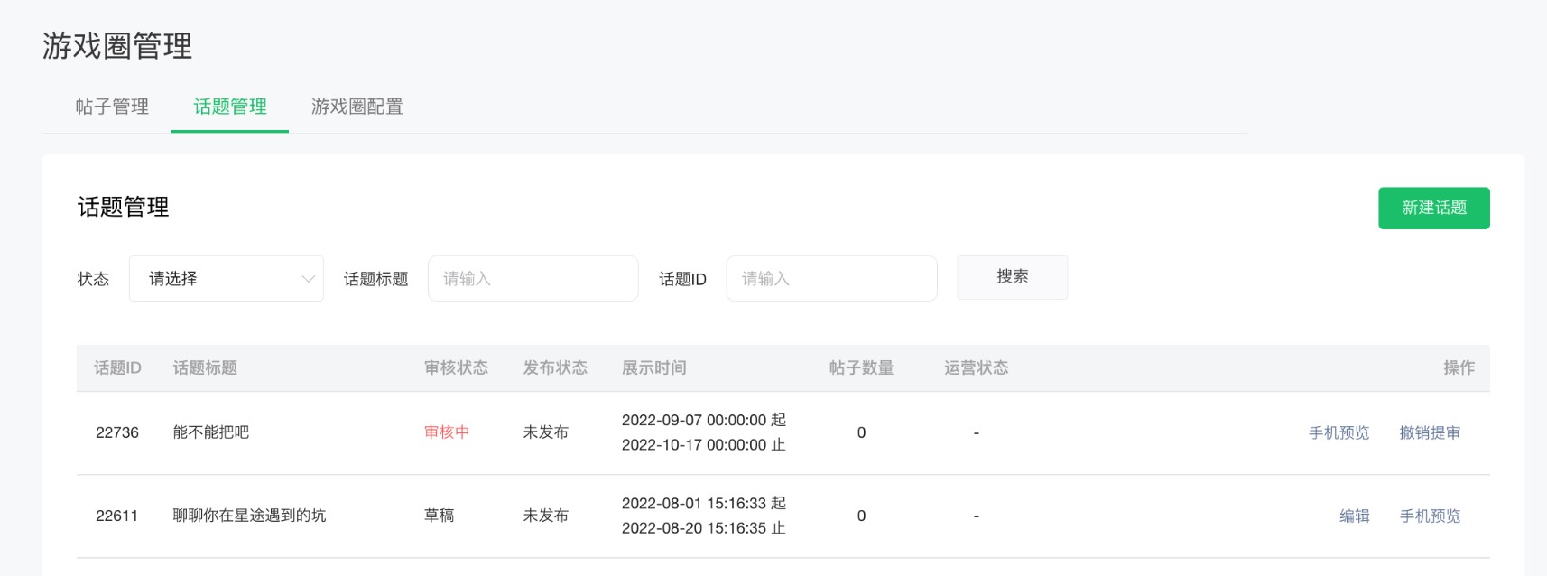Image resolution: width=1547 pixels, height=576 pixels.
Task: Select the topic title 能不能把吧
Action: coord(211,432)
